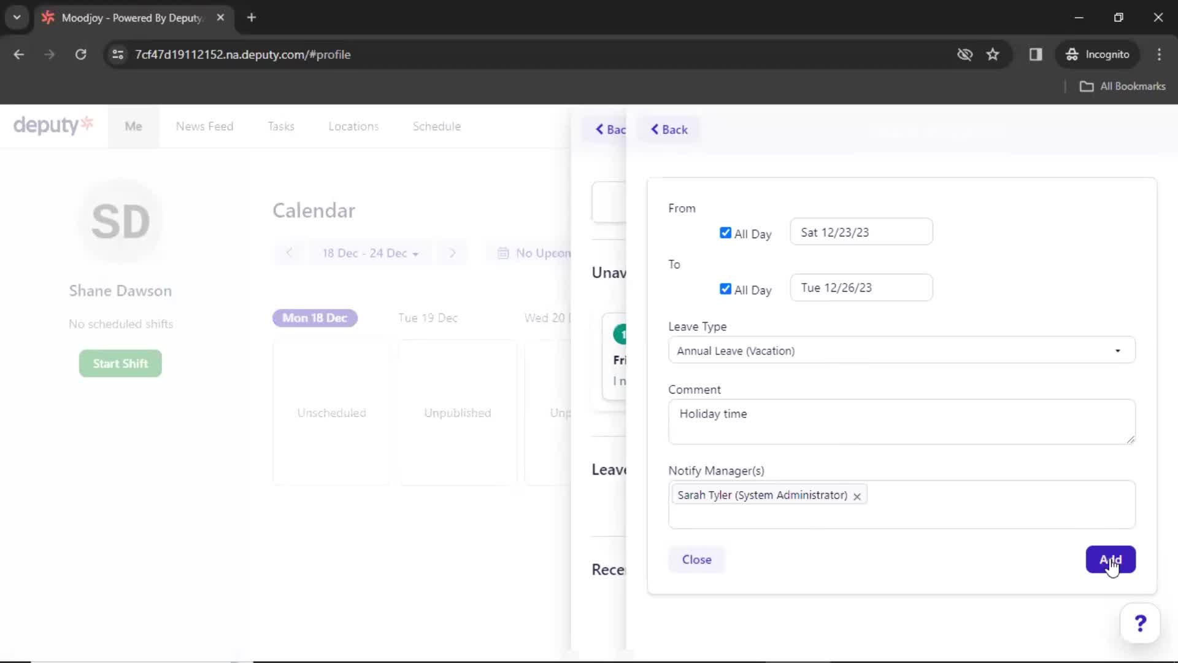Click the From date input field
Viewport: 1178px width, 663px height.
click(x=861, y=232)
